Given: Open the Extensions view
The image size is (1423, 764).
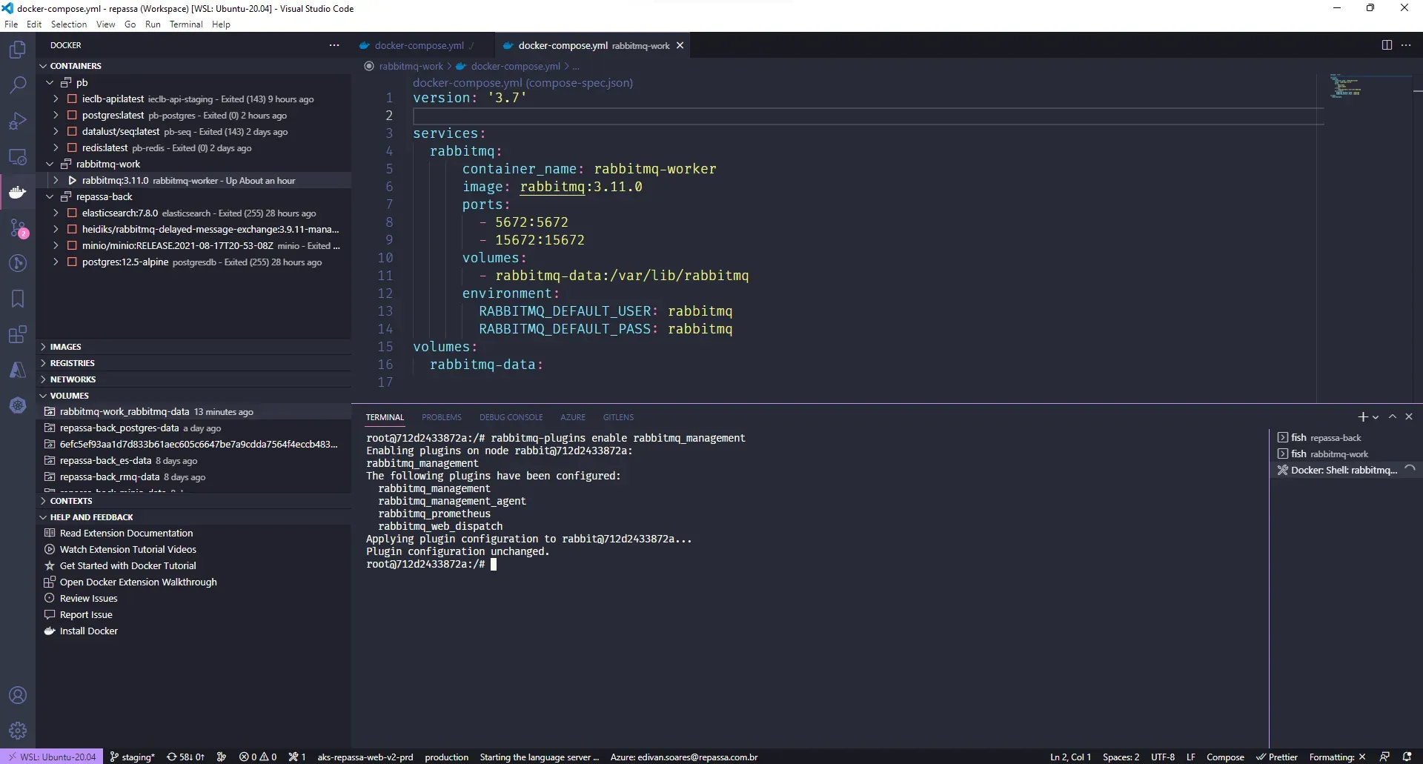Looking at the screenshot, I should [x=18, y=334].
